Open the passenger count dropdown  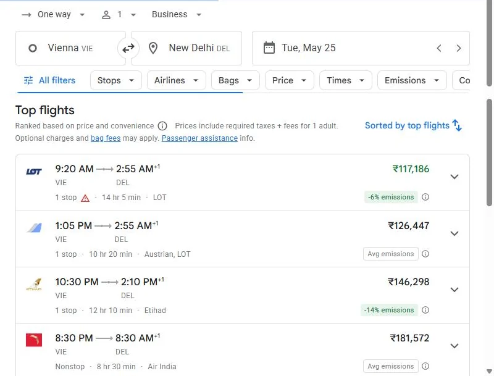point(119,15)
